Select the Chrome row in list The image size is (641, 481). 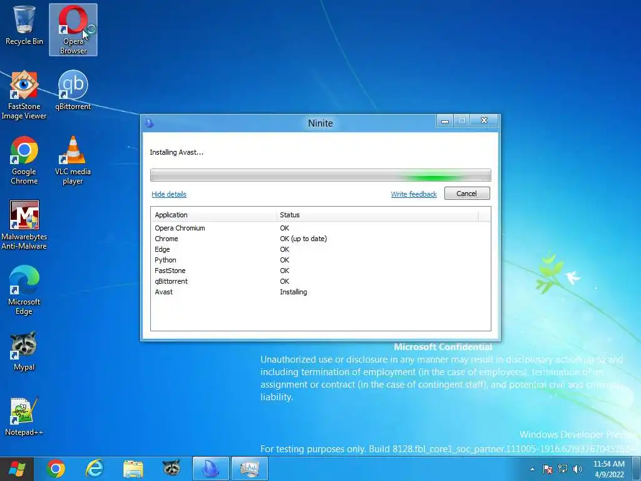(x=320, y=239)
